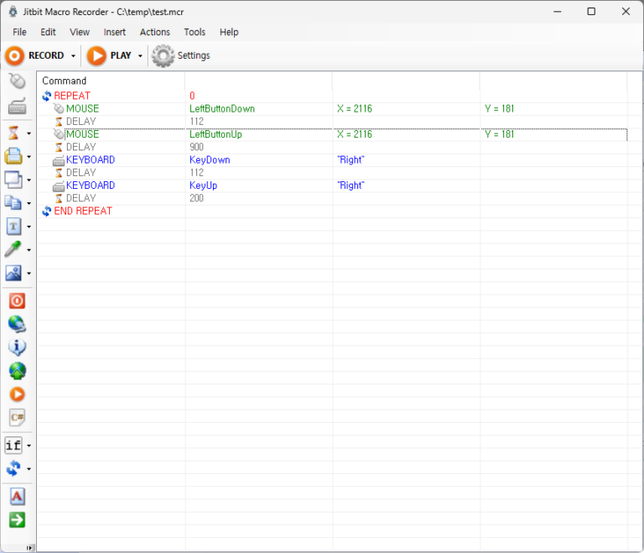Expand the eyedropper icon dropdown arrow
644x553 pixels.
[29, 250]
